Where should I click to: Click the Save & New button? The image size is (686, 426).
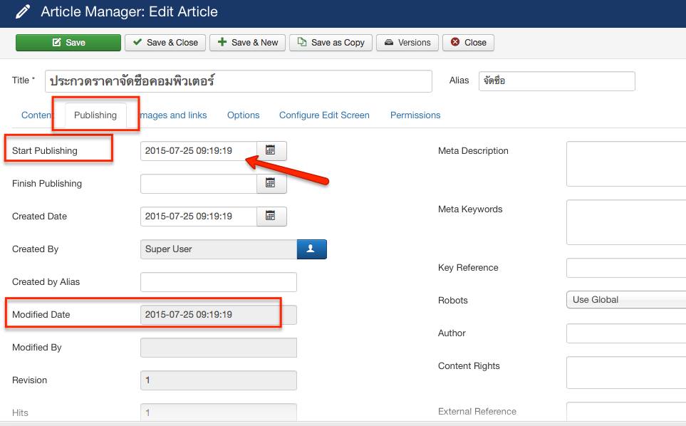(x=248, y=43)
